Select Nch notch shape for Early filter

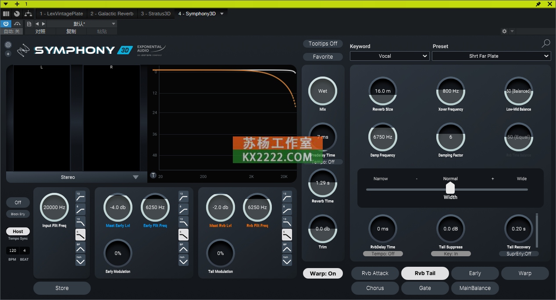tap(183, 260)
